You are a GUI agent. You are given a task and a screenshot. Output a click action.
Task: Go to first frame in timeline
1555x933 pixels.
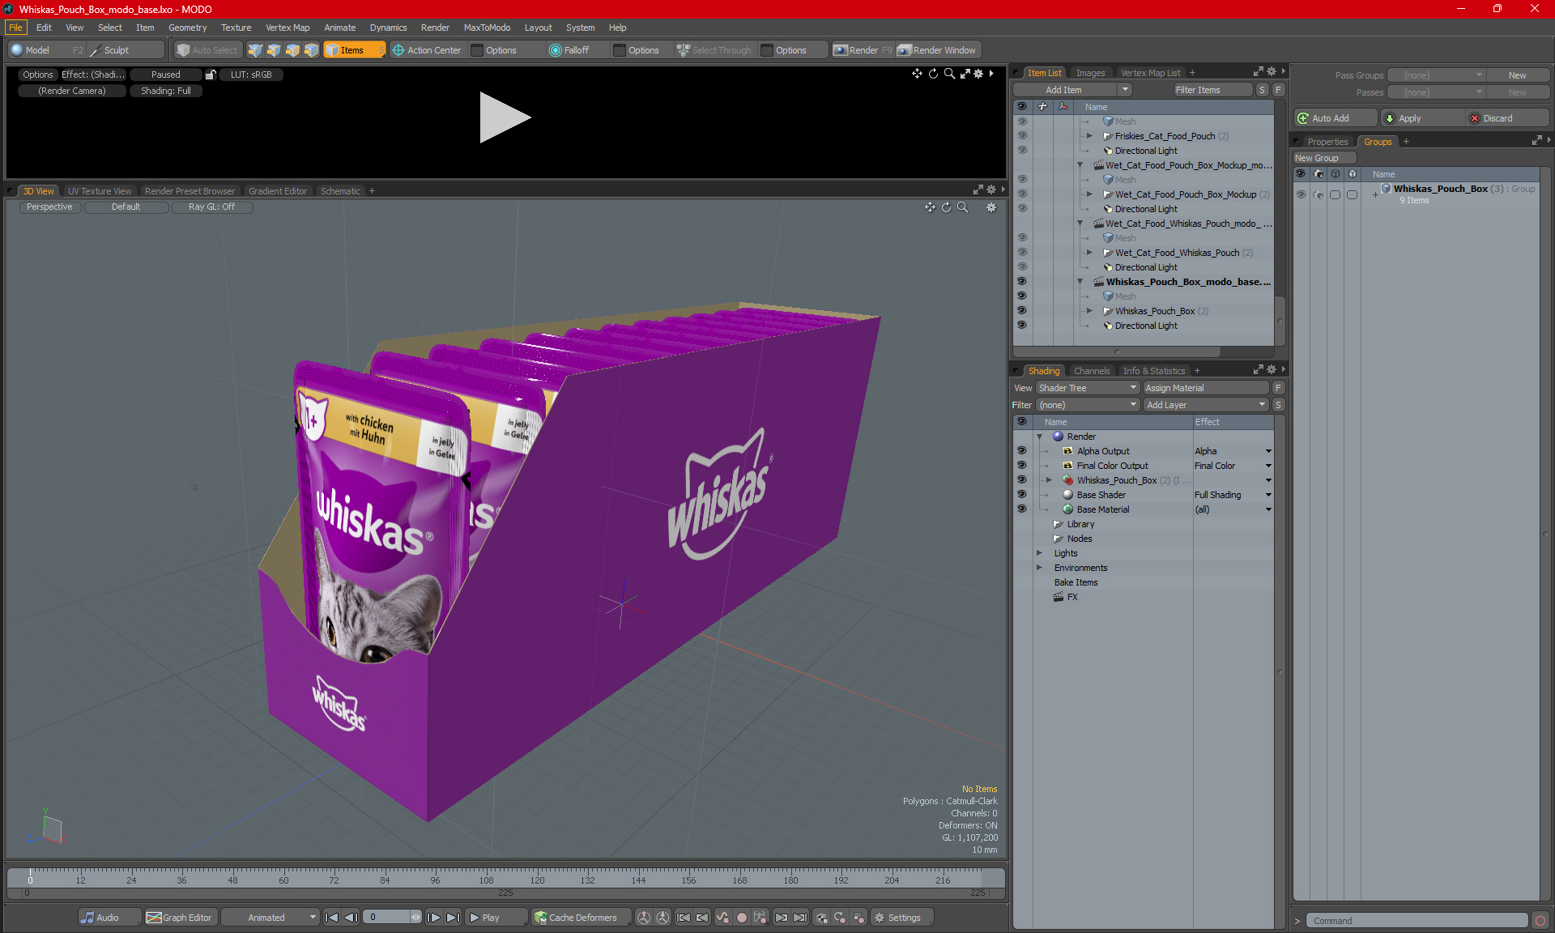tap(331, 918)
